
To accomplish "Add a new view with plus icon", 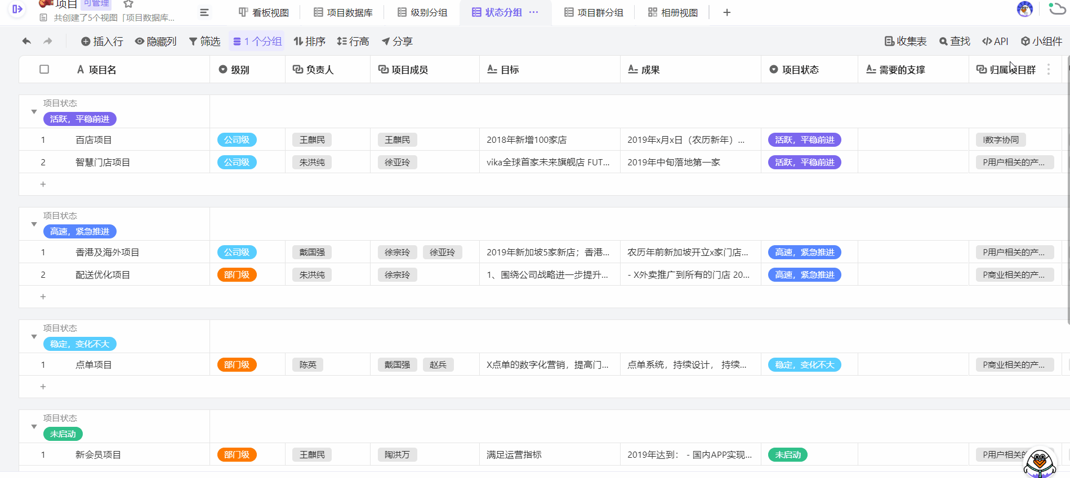I will coord(726,12).
